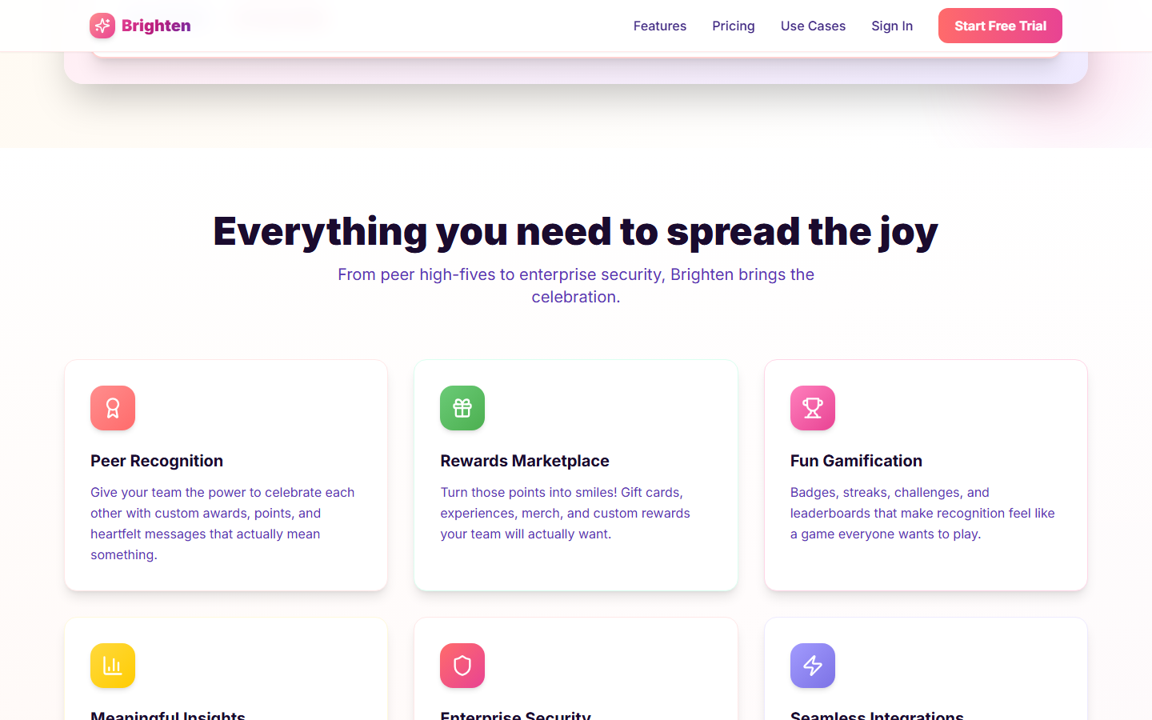Click the Rewards Marketplace card
The image size is (1152, 720).
575,474
